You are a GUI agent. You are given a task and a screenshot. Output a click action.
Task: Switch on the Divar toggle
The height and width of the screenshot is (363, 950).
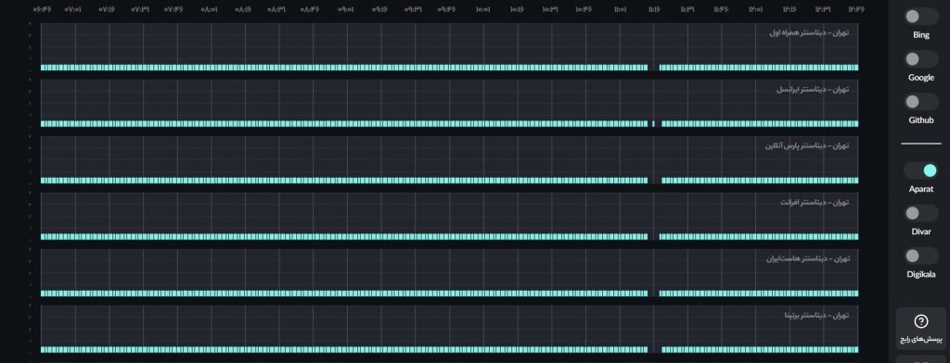[x=921, y=213]
